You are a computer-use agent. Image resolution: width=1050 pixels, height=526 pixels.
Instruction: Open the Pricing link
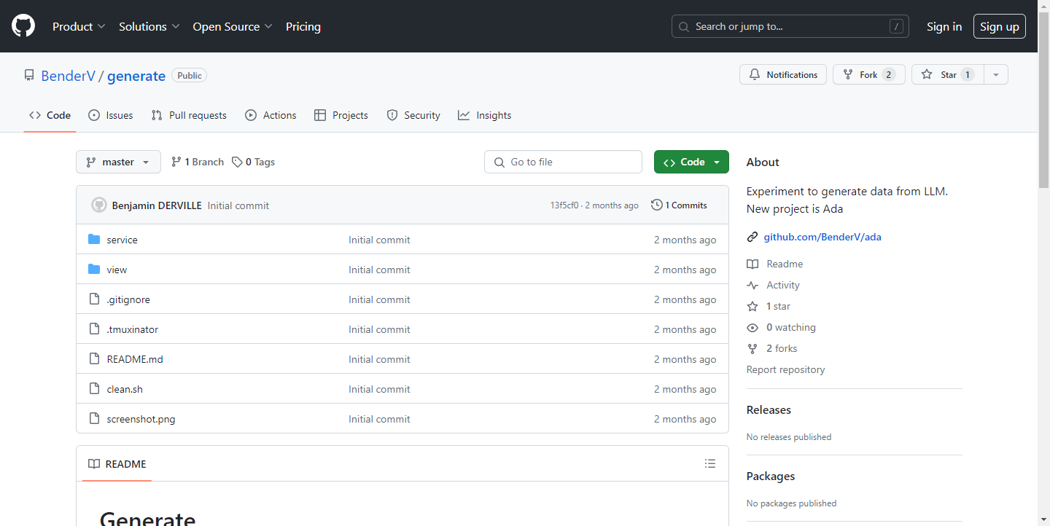pyautogui.click(x=303, y=26)
